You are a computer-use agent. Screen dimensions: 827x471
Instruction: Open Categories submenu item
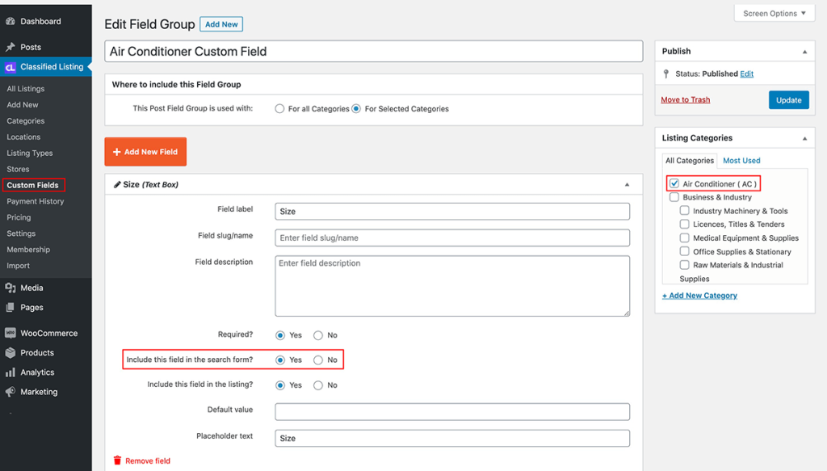(26, 121)
